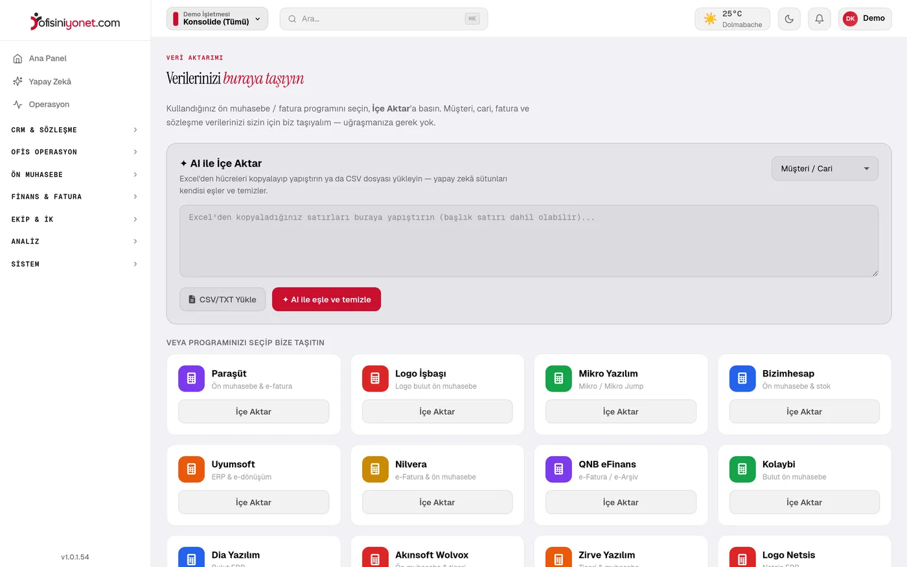Click the Excel paste text area
907x567 pixels.
pyautogui.click(x=529, y=241)
